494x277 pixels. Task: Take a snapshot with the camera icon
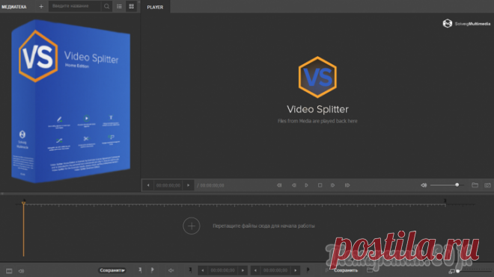point(487,185)
